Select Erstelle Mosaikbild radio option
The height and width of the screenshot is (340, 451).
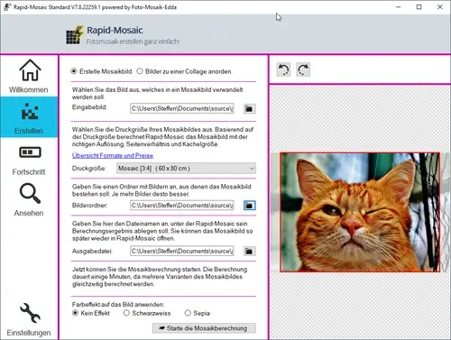click(x=101, y=71)
